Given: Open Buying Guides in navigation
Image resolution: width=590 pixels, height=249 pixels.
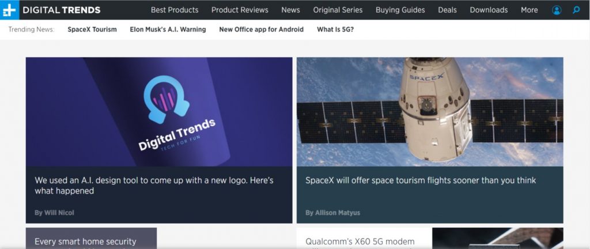Looking at the screenshot, I should coord(400,10).
